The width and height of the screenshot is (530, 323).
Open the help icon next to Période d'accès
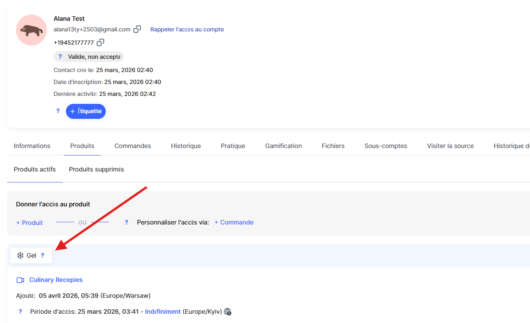(20, 312)
